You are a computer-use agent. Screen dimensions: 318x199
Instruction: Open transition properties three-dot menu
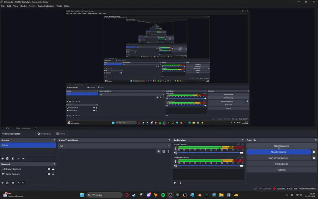(x=169, y=151)
